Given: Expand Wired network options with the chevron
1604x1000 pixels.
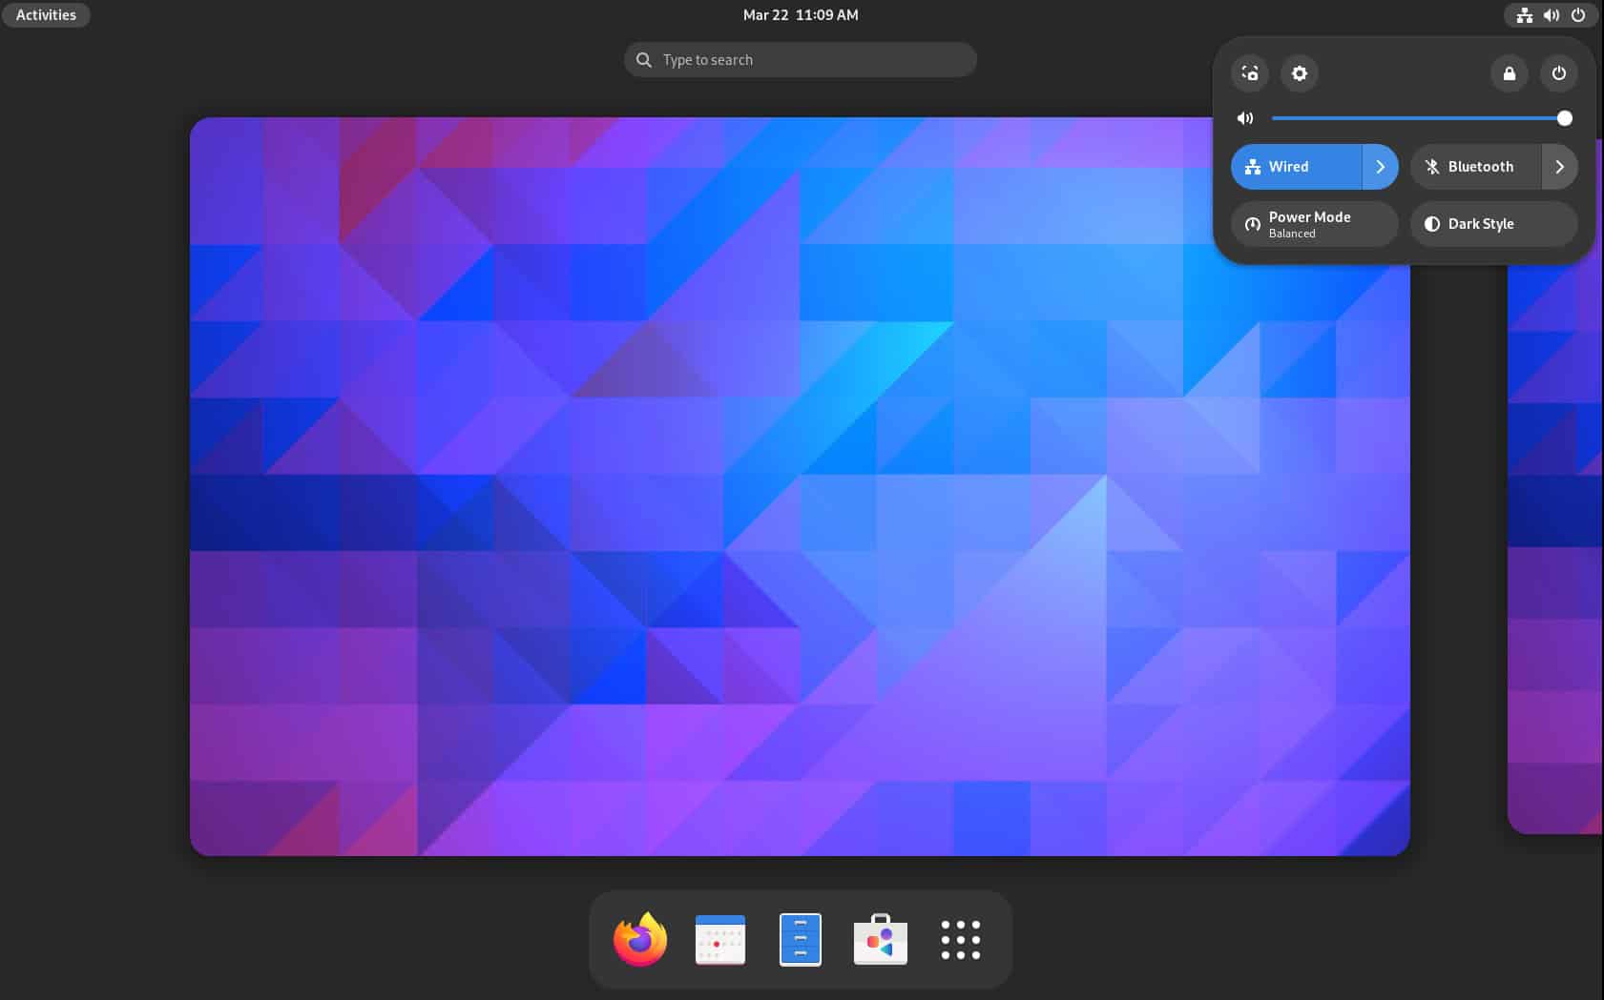Looking at the screenshot, I should coord(1379,166).
